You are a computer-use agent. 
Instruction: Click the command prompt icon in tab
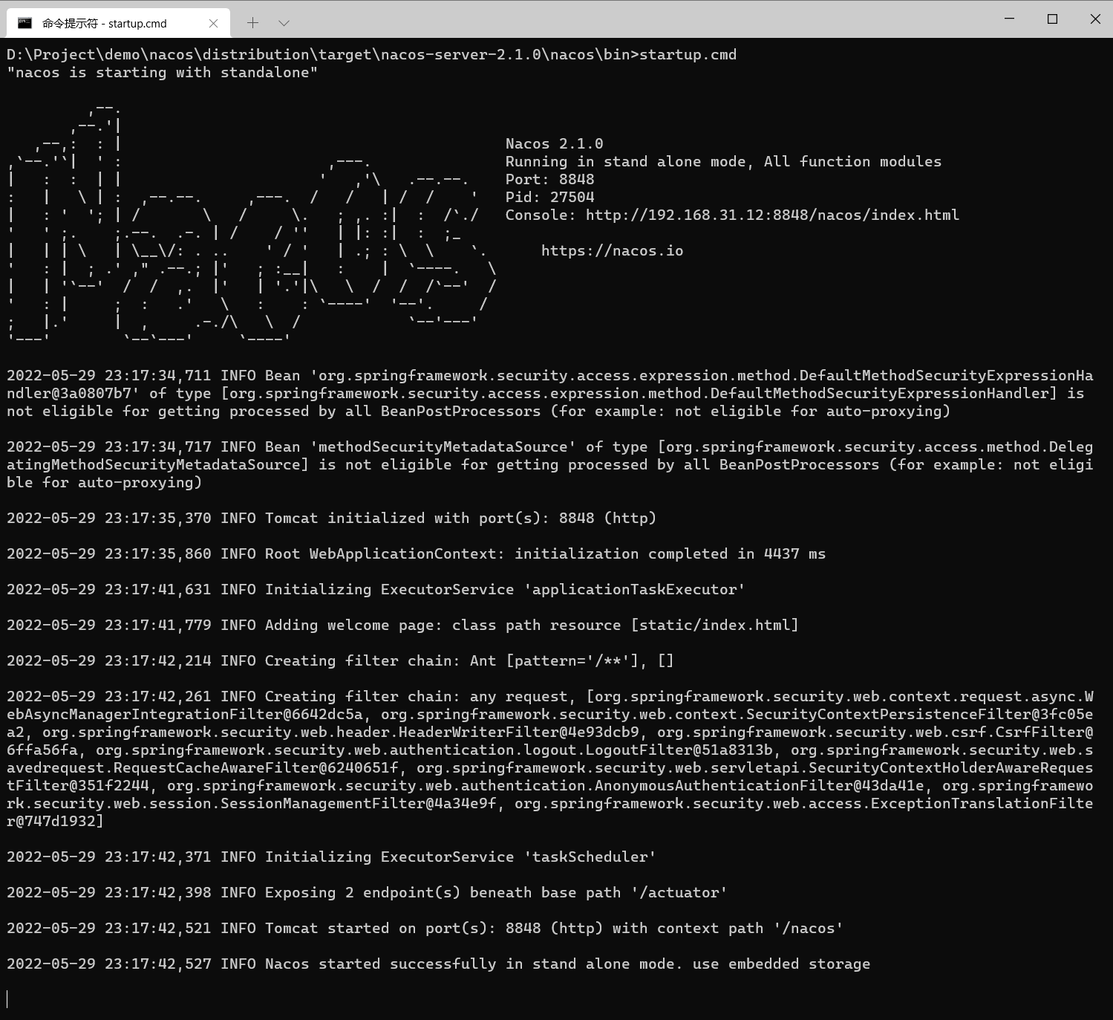25,23
